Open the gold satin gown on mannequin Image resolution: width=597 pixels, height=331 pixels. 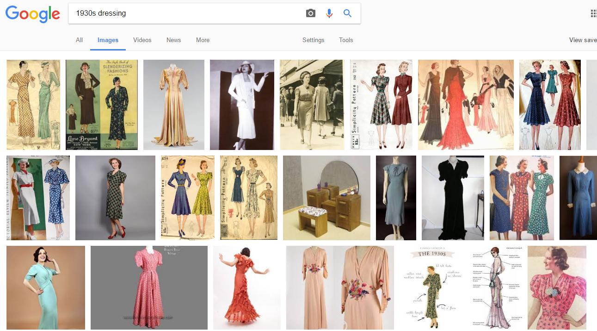pyautogui.click(x=174, y=105)
